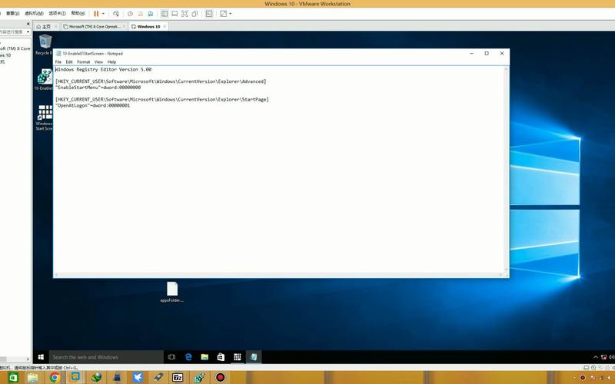615x384 pixels.
Task: Click the Explorer\StartPage registry key line
Action: [162, 100]
